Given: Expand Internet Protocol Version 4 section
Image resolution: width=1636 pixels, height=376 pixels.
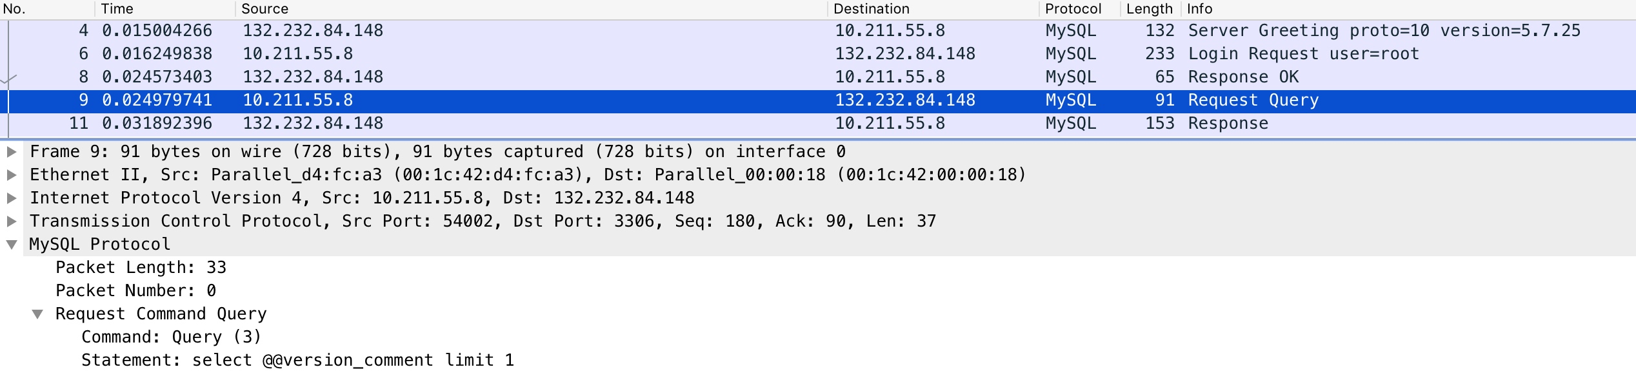Looking at the screenshot, I should 12,198.
